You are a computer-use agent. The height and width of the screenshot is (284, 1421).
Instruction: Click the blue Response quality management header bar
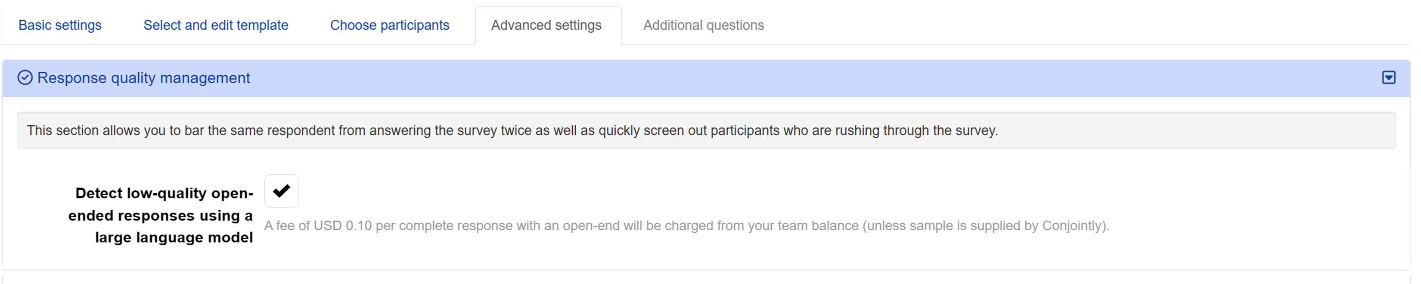coord(706,78)
